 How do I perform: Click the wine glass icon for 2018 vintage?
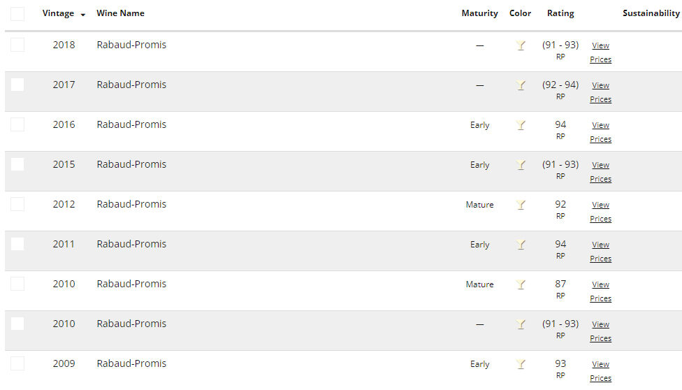[x=521, y=45]
